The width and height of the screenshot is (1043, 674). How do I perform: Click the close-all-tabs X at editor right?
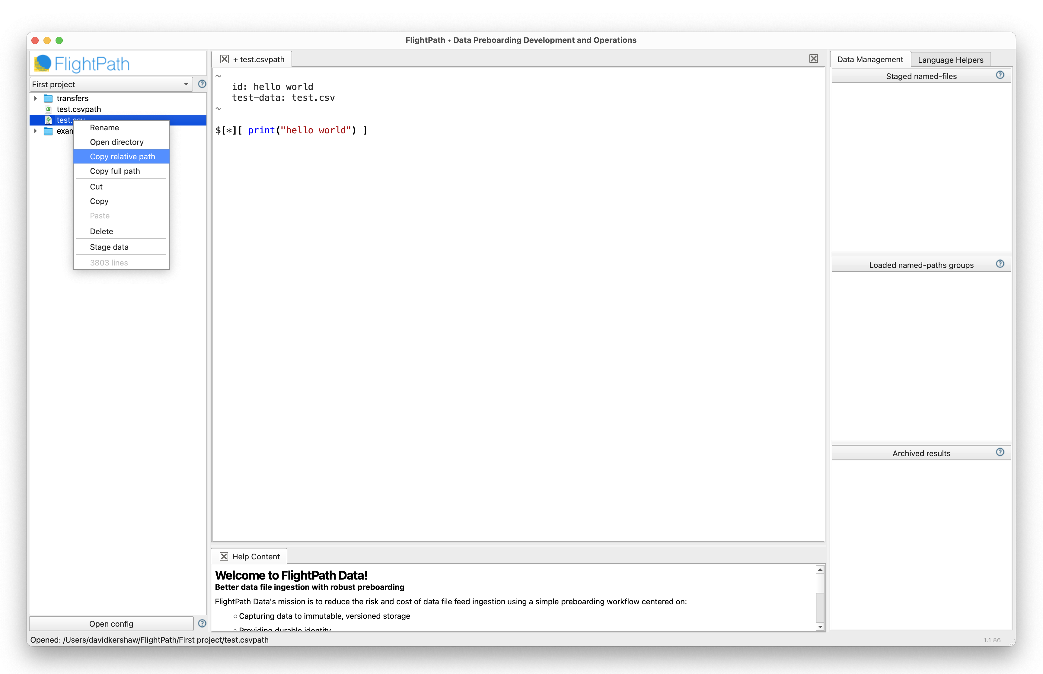[813, 59]
